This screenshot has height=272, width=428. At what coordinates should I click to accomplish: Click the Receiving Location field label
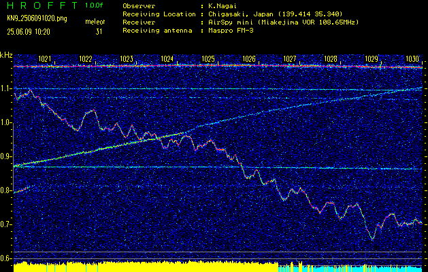(159, 14)
